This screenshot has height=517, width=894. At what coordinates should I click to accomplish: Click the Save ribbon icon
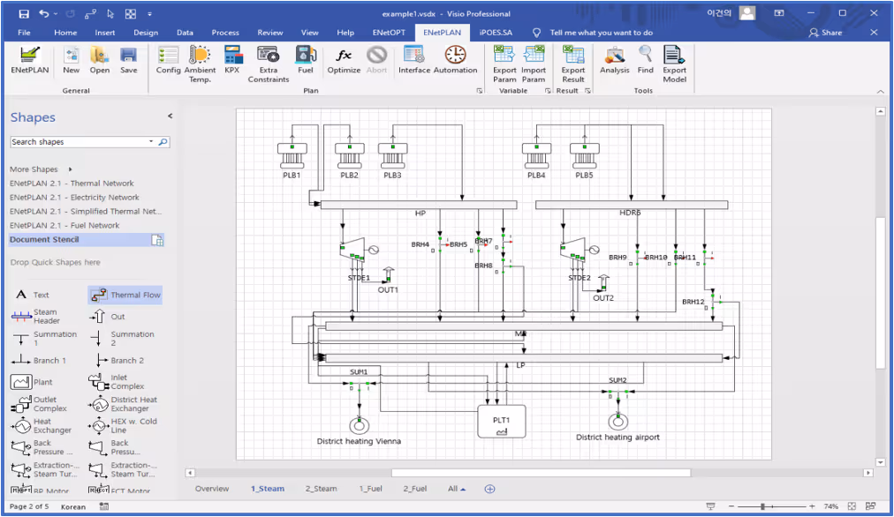(128, 60)
